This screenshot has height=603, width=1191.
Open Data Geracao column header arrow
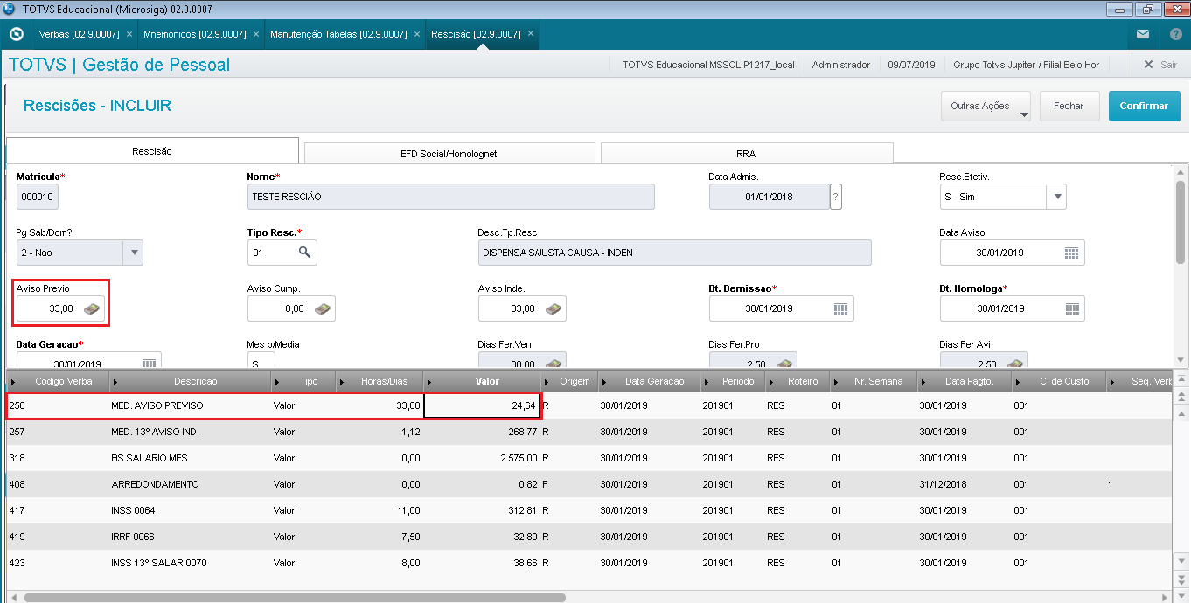[x=605, y=382]
